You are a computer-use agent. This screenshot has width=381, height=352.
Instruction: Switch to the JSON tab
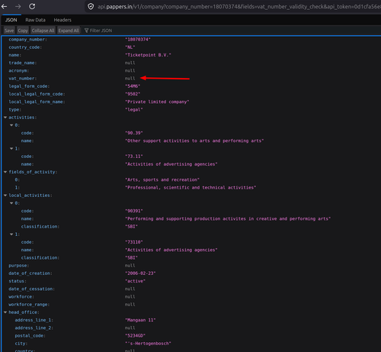point(11,20)
